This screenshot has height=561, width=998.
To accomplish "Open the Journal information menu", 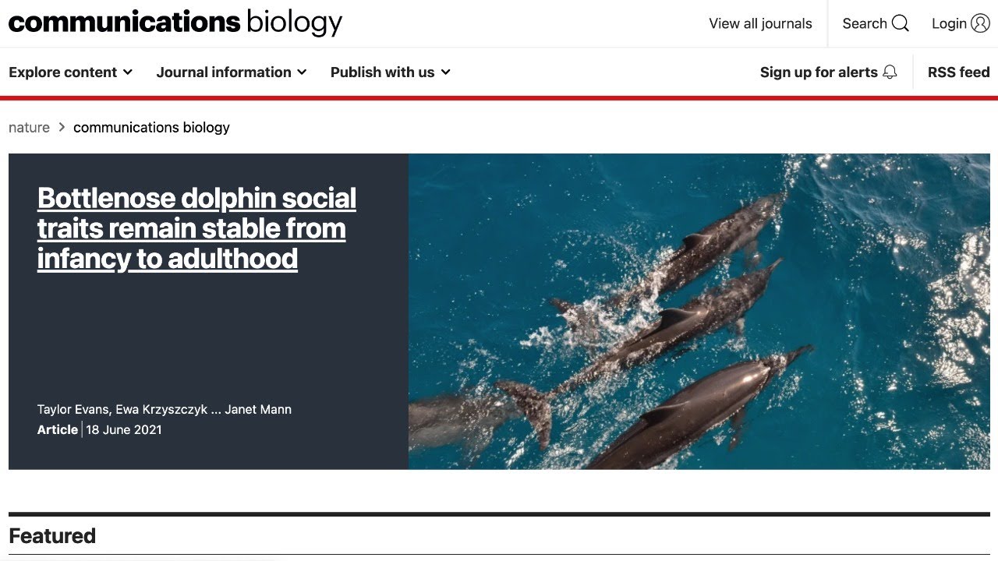I will click(x=232, y=72).
